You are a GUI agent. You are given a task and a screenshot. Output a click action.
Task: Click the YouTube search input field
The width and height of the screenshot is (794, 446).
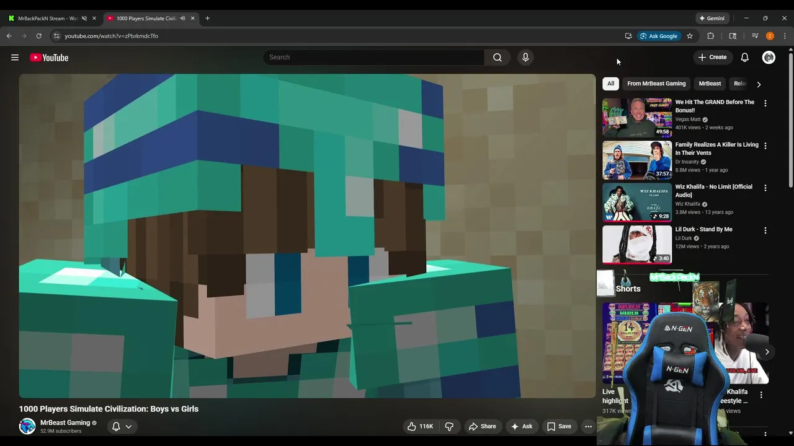(373, 58)
